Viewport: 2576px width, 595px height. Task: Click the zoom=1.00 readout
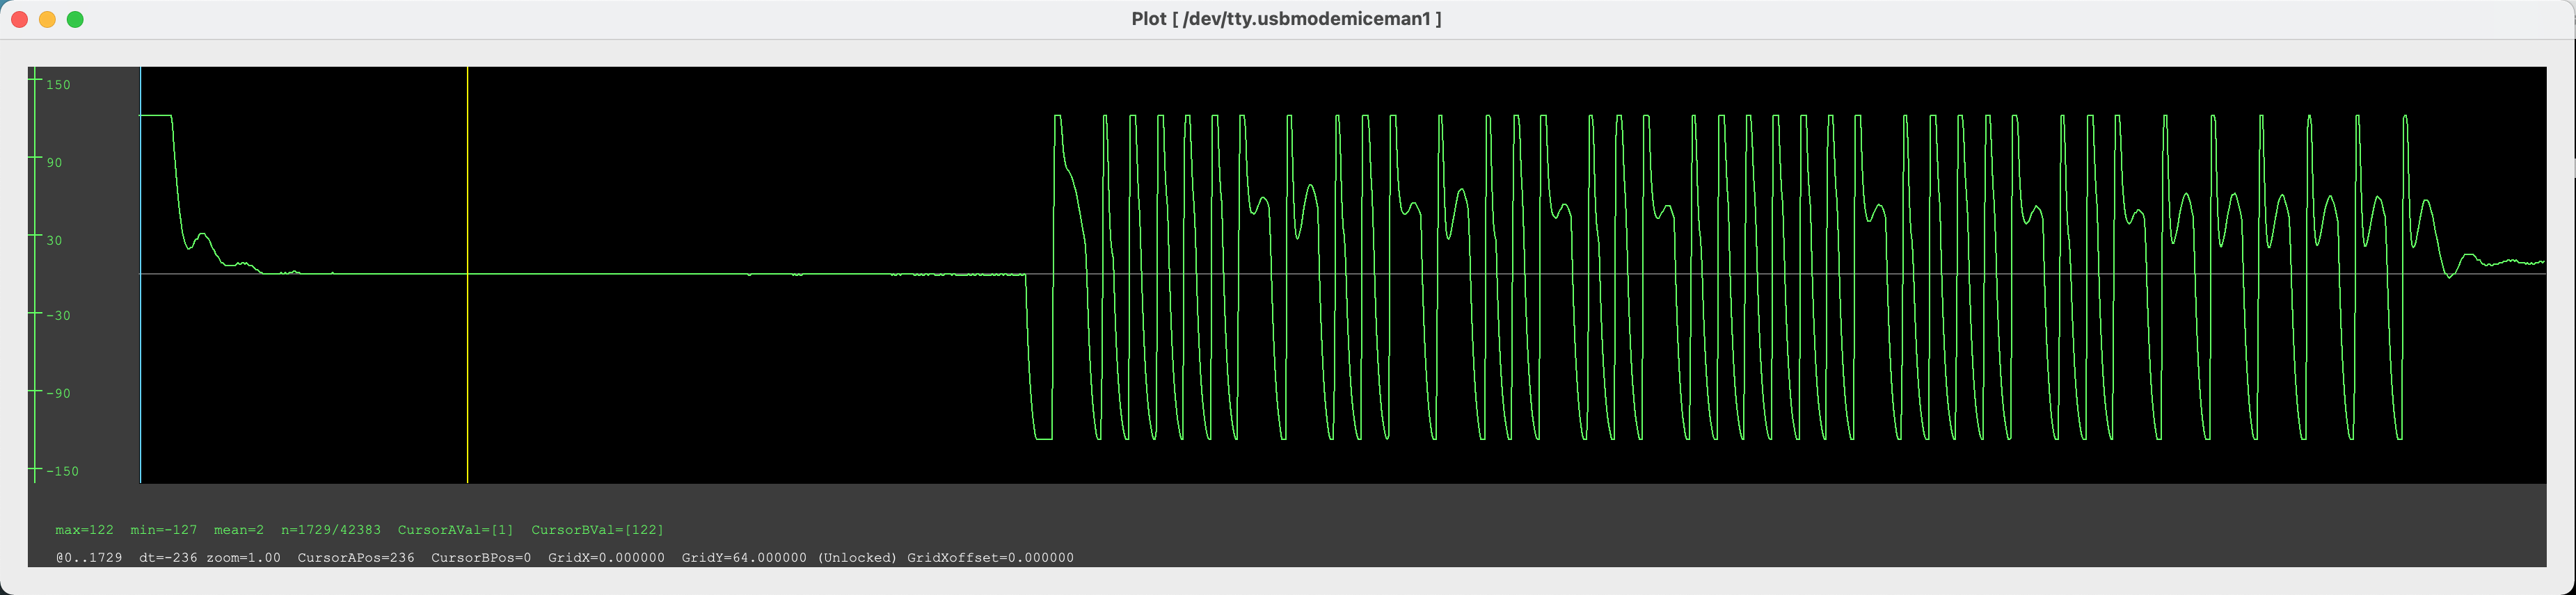point(243,558)
